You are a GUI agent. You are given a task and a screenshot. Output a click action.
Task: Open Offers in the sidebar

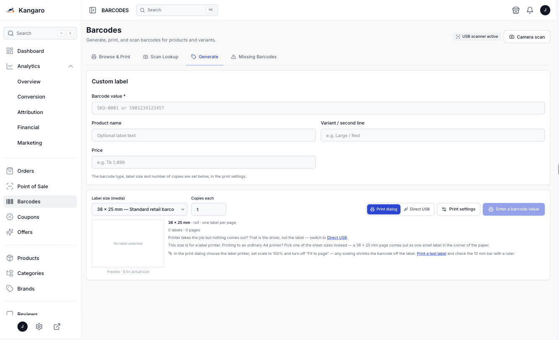pos(40,232)
